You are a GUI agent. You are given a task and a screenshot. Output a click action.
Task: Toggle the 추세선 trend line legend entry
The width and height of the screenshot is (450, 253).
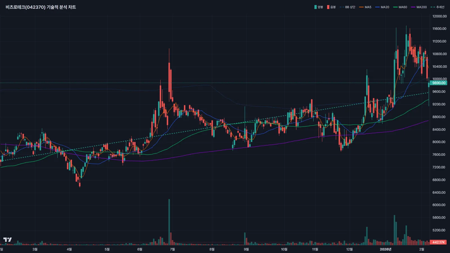click(x=438, y=7)
